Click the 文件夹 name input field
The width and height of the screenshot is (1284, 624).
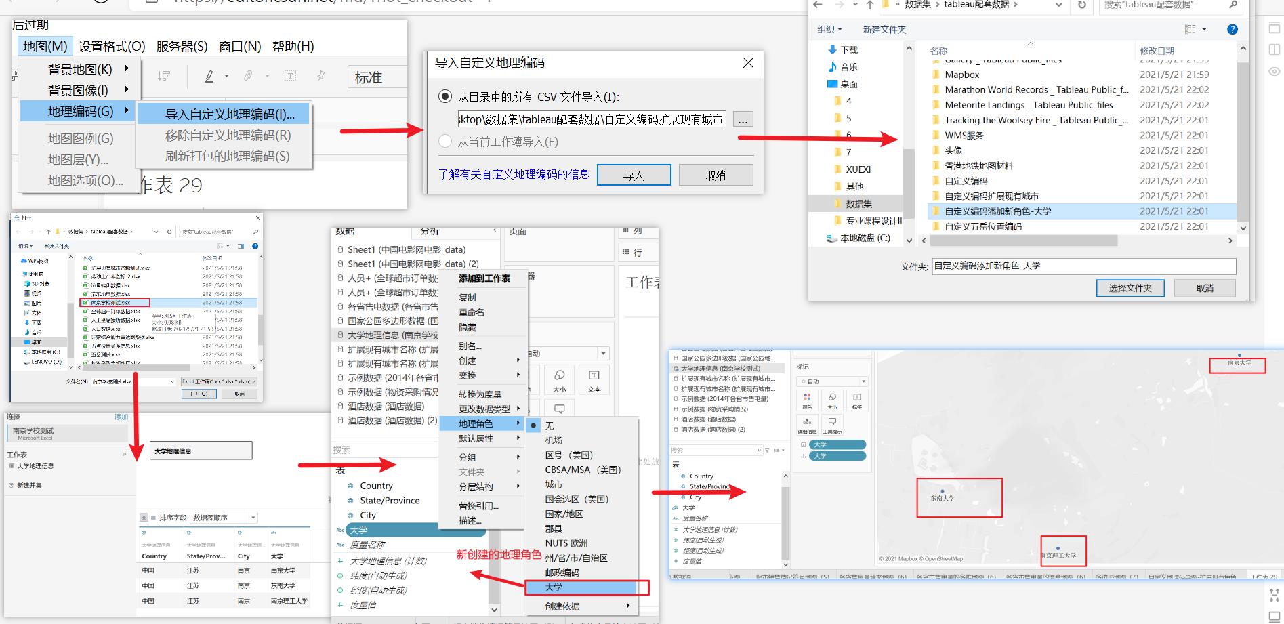coord(1084,266)
